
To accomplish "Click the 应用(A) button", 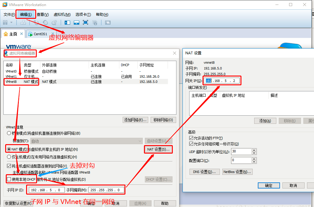I will (x=140, y=203).
